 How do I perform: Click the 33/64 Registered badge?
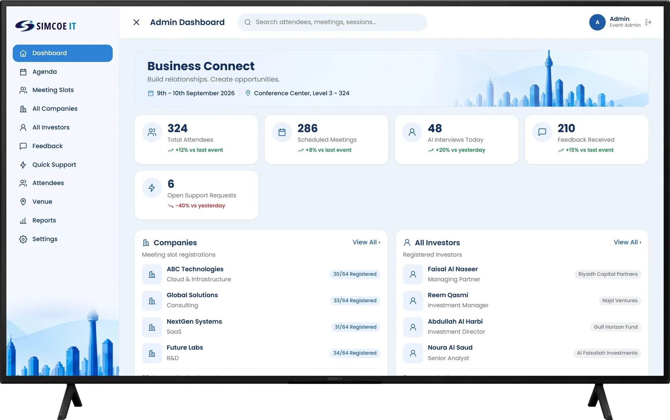(355, 301)
